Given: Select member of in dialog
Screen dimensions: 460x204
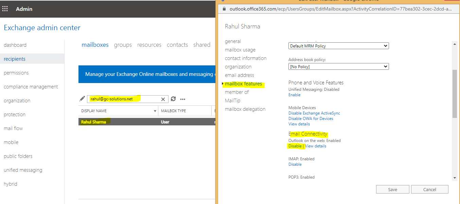Looking at the screenshot, I should [237, 92].
